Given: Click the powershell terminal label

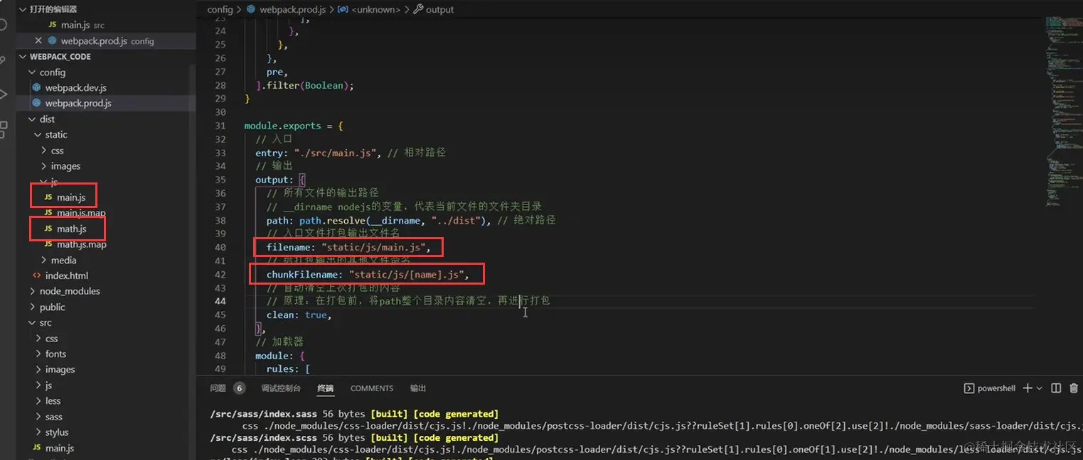Looking at the screenshot, I should [x=996, y=388].
